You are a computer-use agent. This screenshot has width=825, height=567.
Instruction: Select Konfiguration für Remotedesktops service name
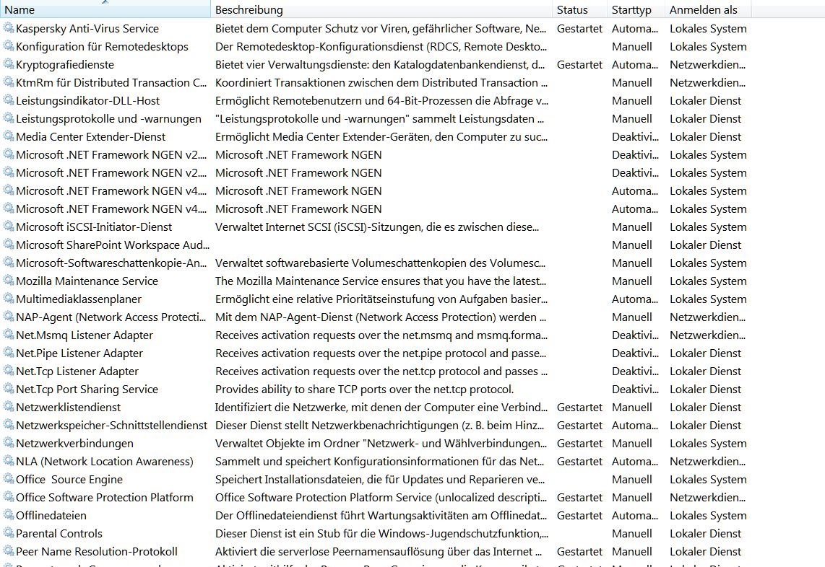coord(102,46)
